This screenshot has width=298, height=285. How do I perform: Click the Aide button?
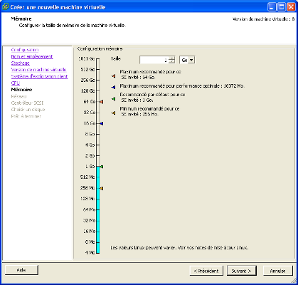21,270
